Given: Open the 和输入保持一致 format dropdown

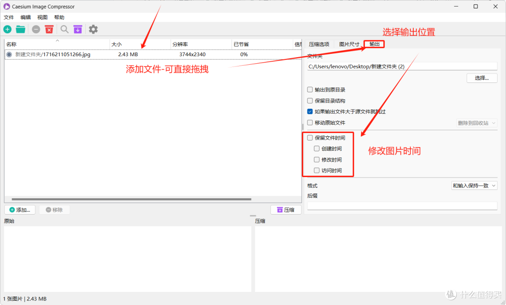Looking at the screenshot, I should coord(474,186).
